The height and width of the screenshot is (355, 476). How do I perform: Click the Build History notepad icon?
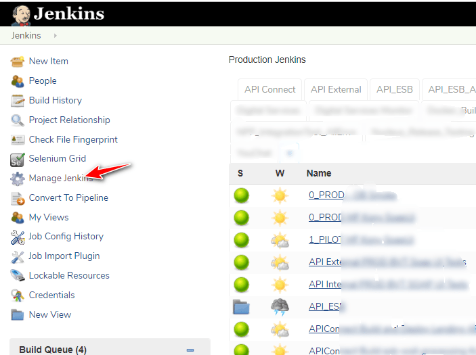point(18,101)
